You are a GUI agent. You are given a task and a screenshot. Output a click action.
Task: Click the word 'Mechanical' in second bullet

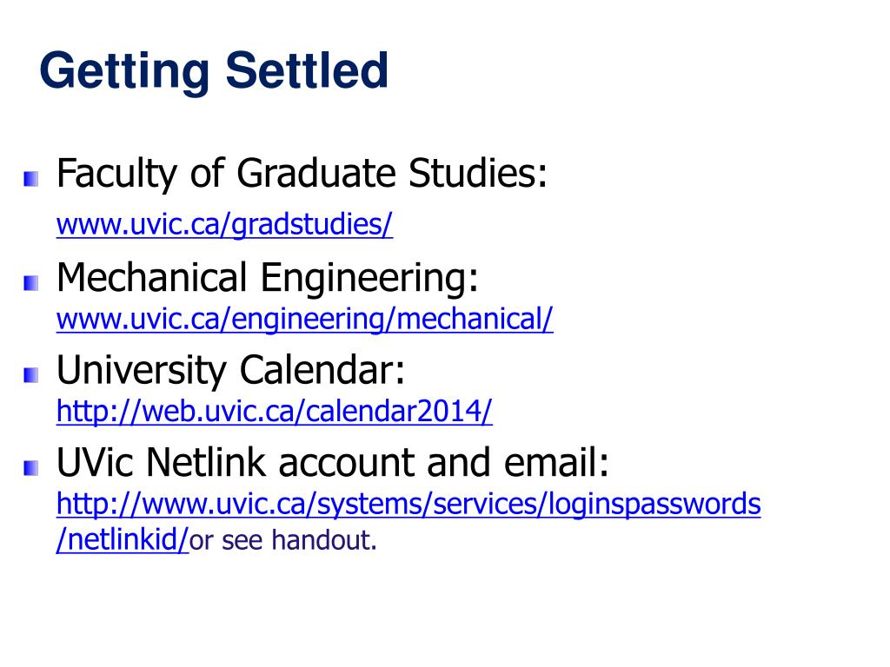click(151, 277)
